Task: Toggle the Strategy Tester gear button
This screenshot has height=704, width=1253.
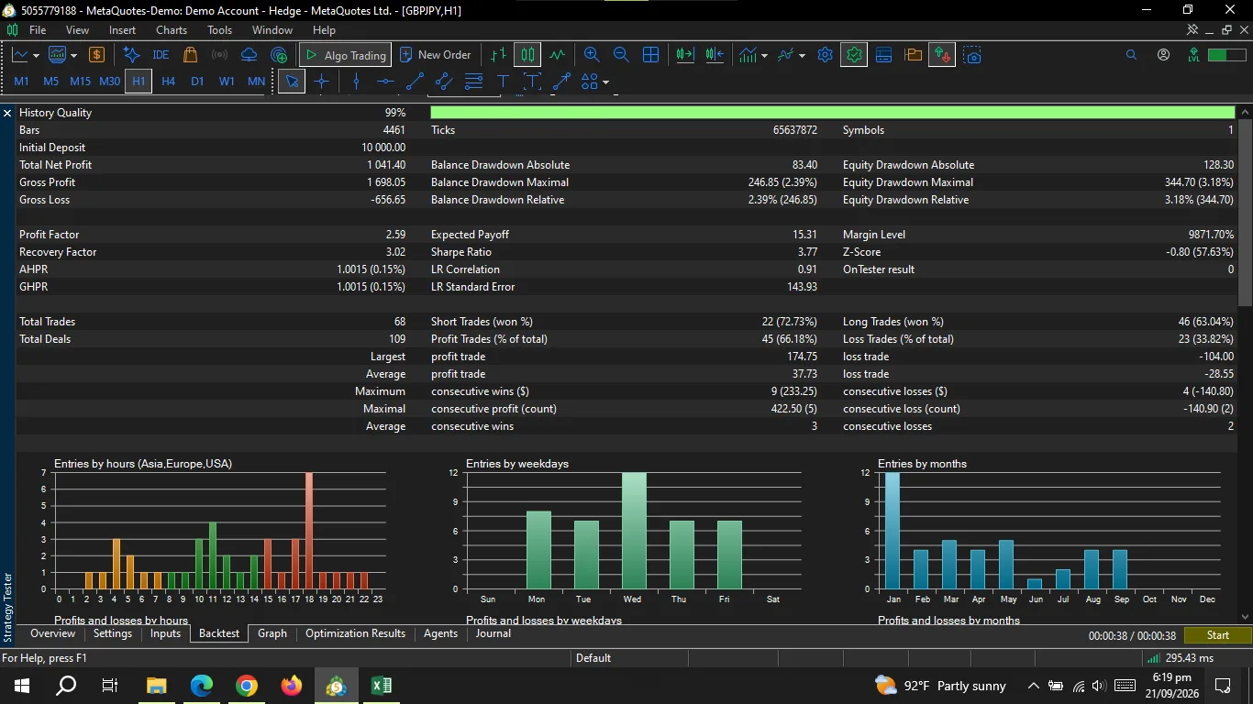Action: pyautogui.click(x=854, y=55)
